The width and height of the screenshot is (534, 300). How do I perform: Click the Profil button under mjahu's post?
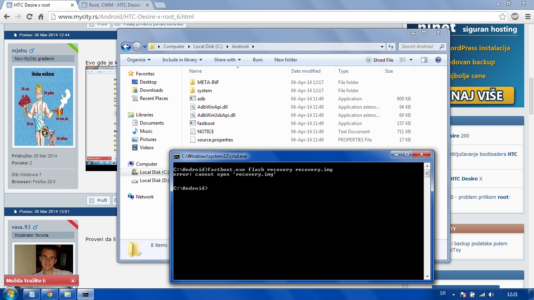98,200
